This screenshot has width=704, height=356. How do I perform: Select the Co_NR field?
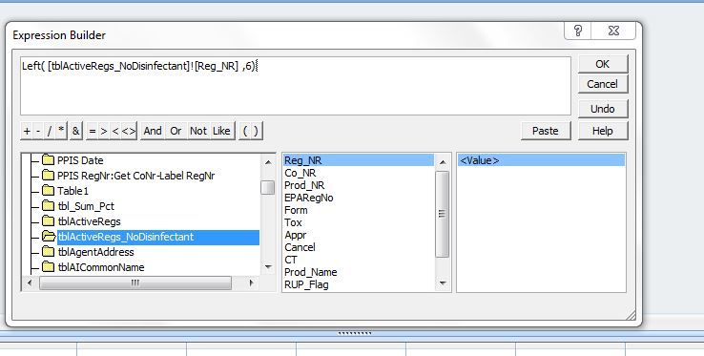(300, 173)
